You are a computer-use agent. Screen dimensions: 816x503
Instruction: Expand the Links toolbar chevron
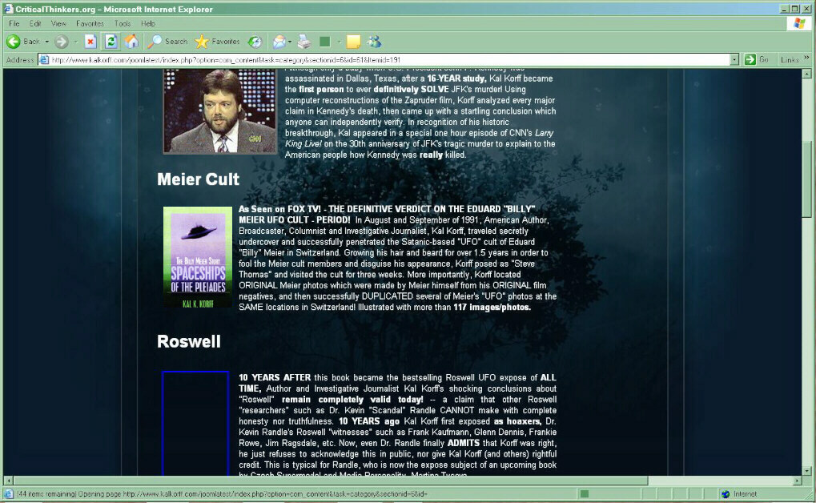(x=807, y=59)
